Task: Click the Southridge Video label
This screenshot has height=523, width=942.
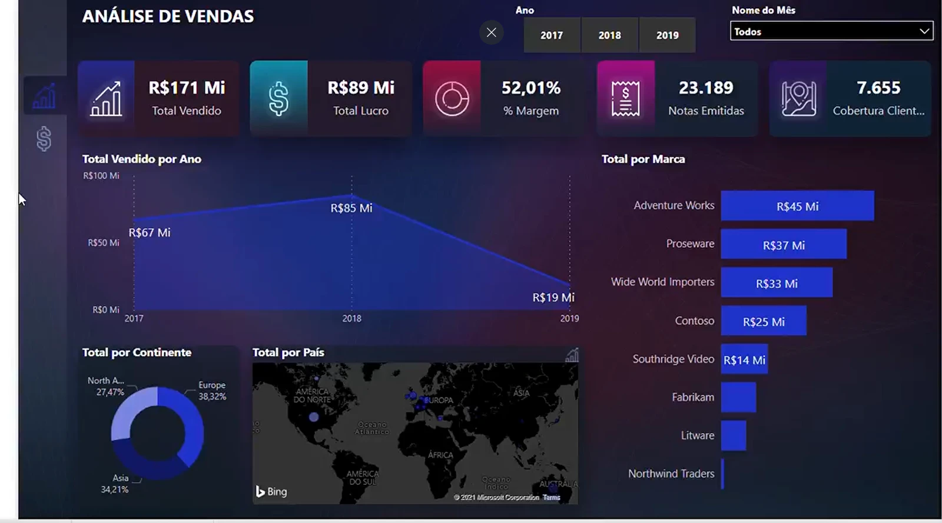Action: 674,359
